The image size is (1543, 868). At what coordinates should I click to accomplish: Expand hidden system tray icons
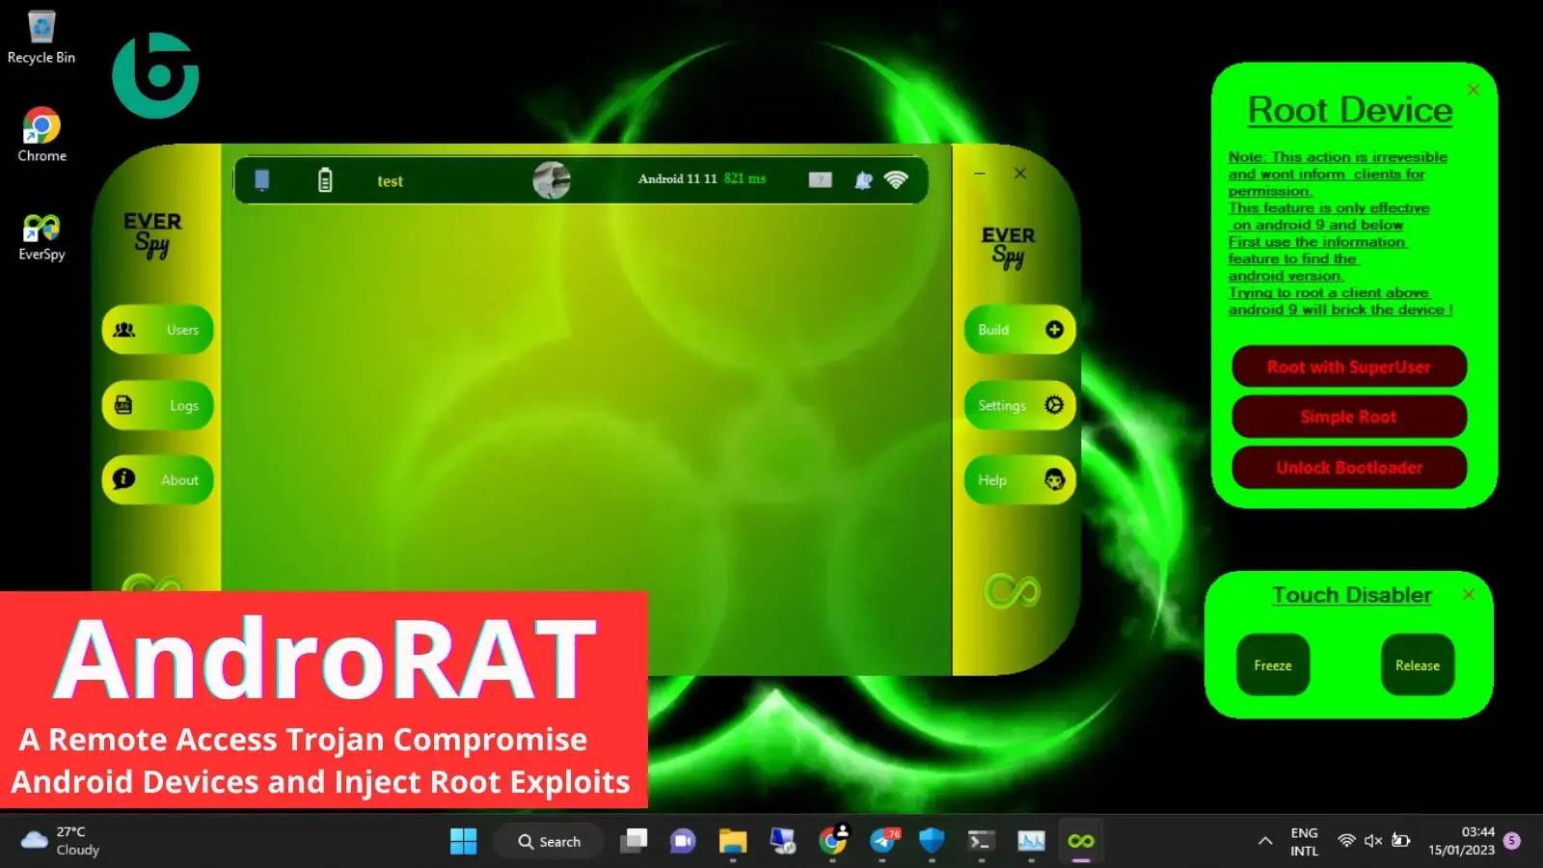(x=1264, y=840)
